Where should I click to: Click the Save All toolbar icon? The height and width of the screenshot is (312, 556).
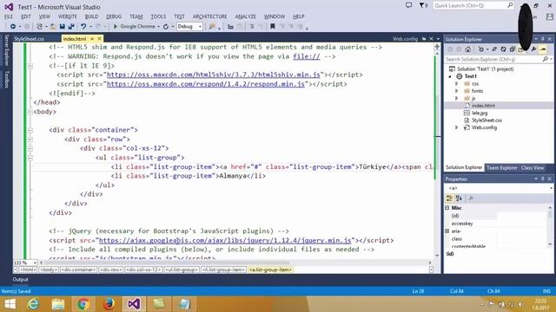pos(71,27)
